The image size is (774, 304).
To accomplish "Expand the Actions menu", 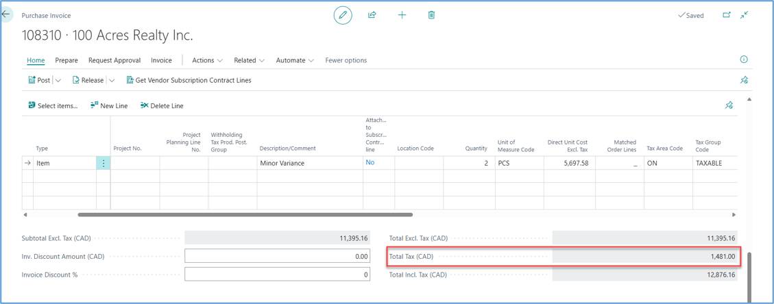I will pyautogui.click(x=207, y=60).
